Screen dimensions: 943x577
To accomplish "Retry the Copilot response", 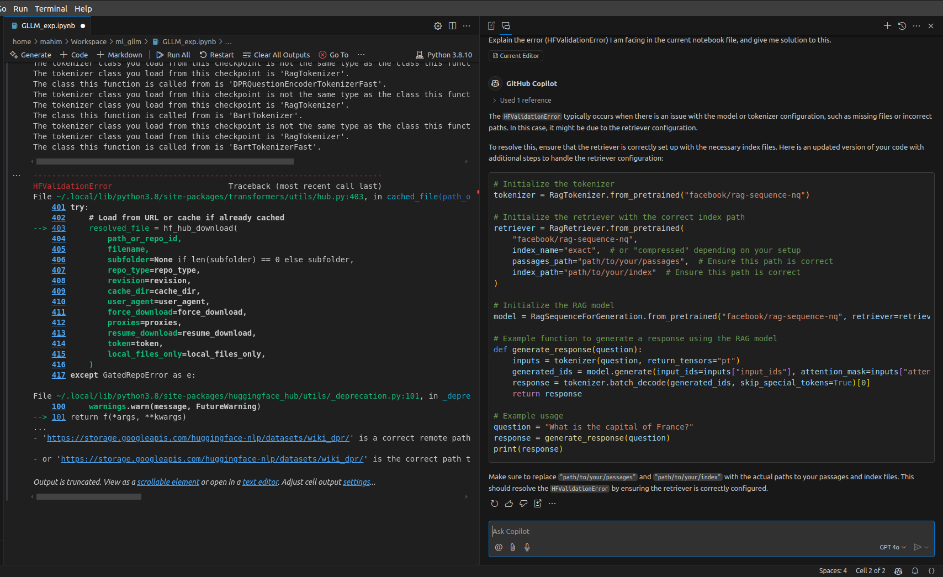I will [x=495, y=504].
